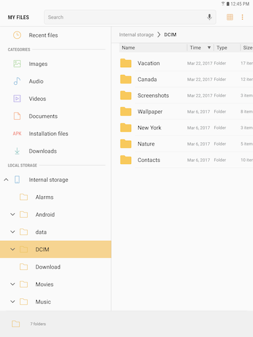The image size is (253, 337).
Task: Click the New York folder name
Action: point(150,128)
